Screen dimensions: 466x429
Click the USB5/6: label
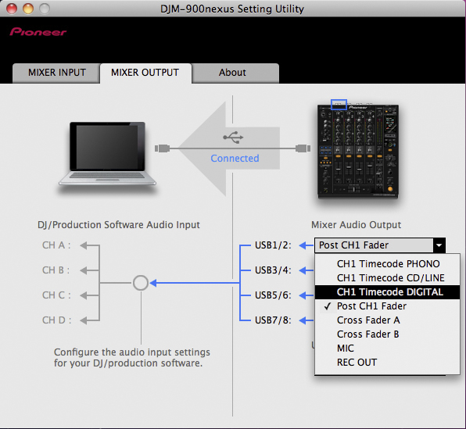(273, 295)
